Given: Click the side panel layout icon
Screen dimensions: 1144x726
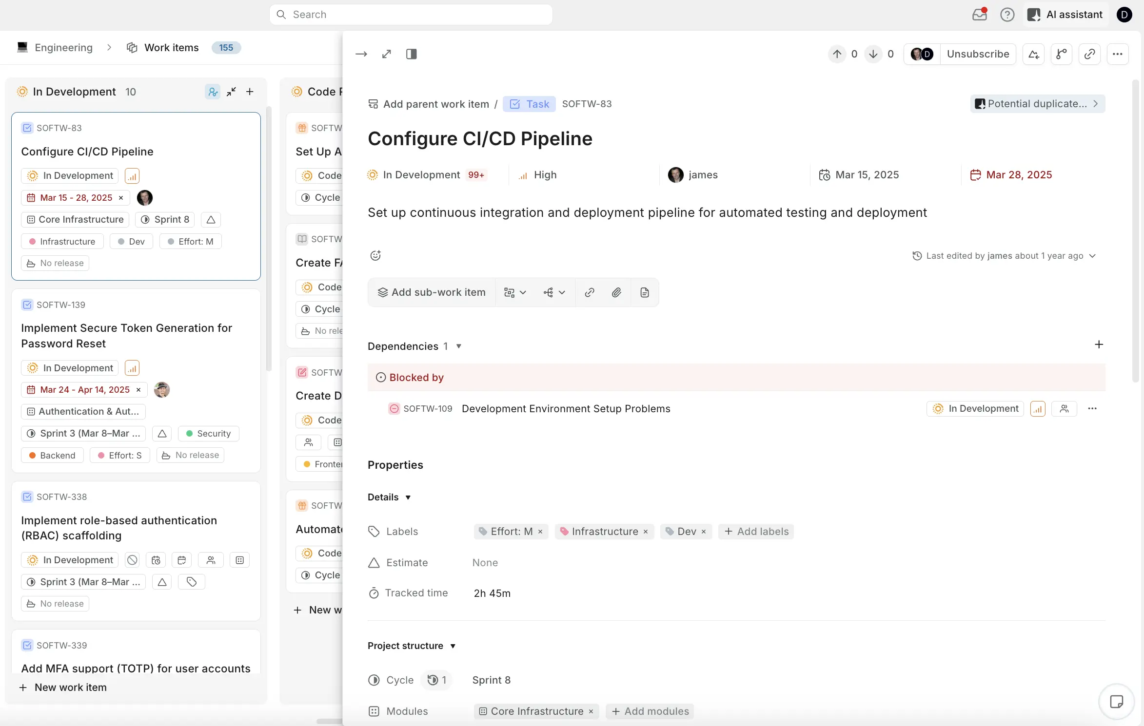Looking at the screenshot, I should pyautogui.click(x=411, y=54).
